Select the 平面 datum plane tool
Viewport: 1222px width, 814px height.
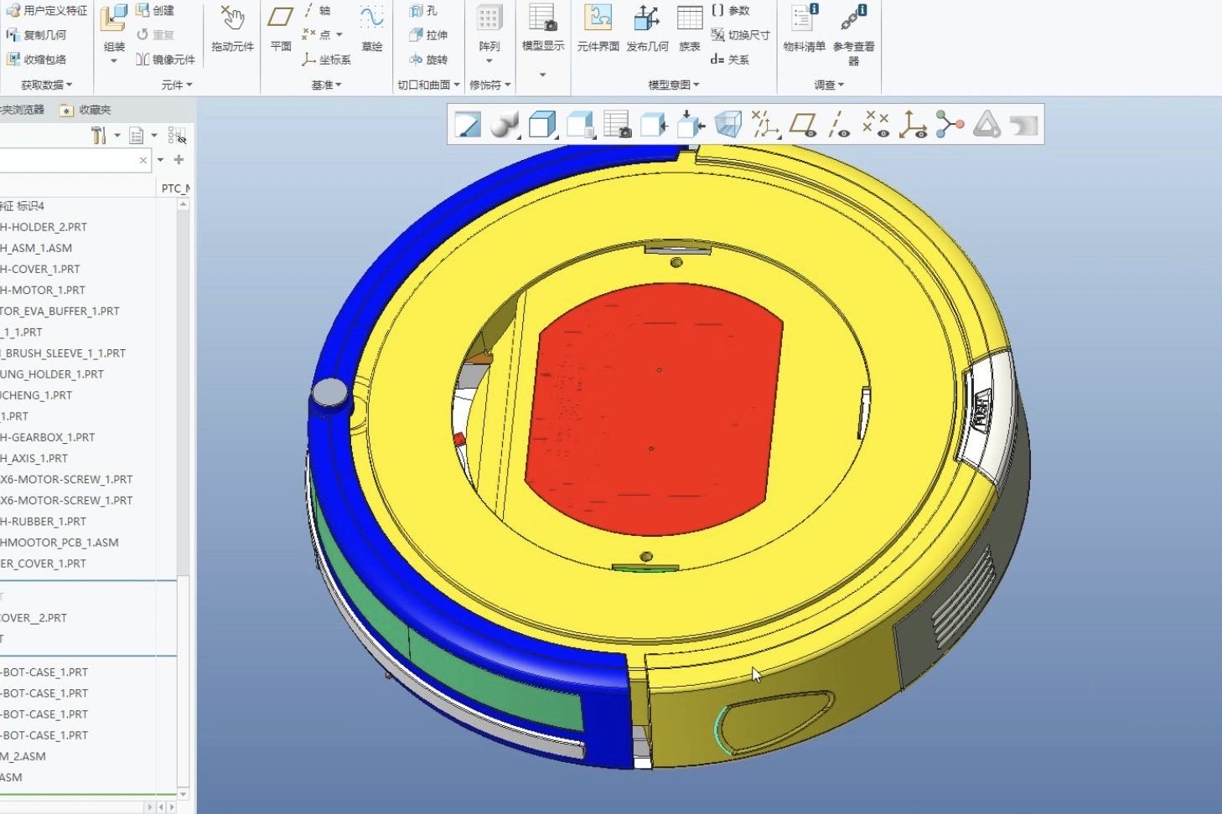point(280,29)
